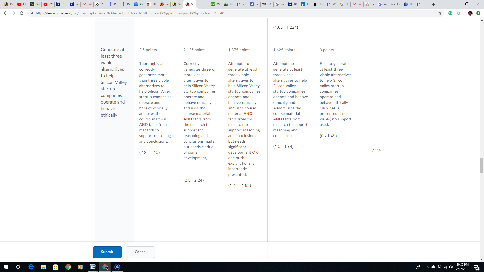Open the Grammarly extension icon
This screenshot has width=484, height=272.
pyautogui.click(x=450, y=13)
